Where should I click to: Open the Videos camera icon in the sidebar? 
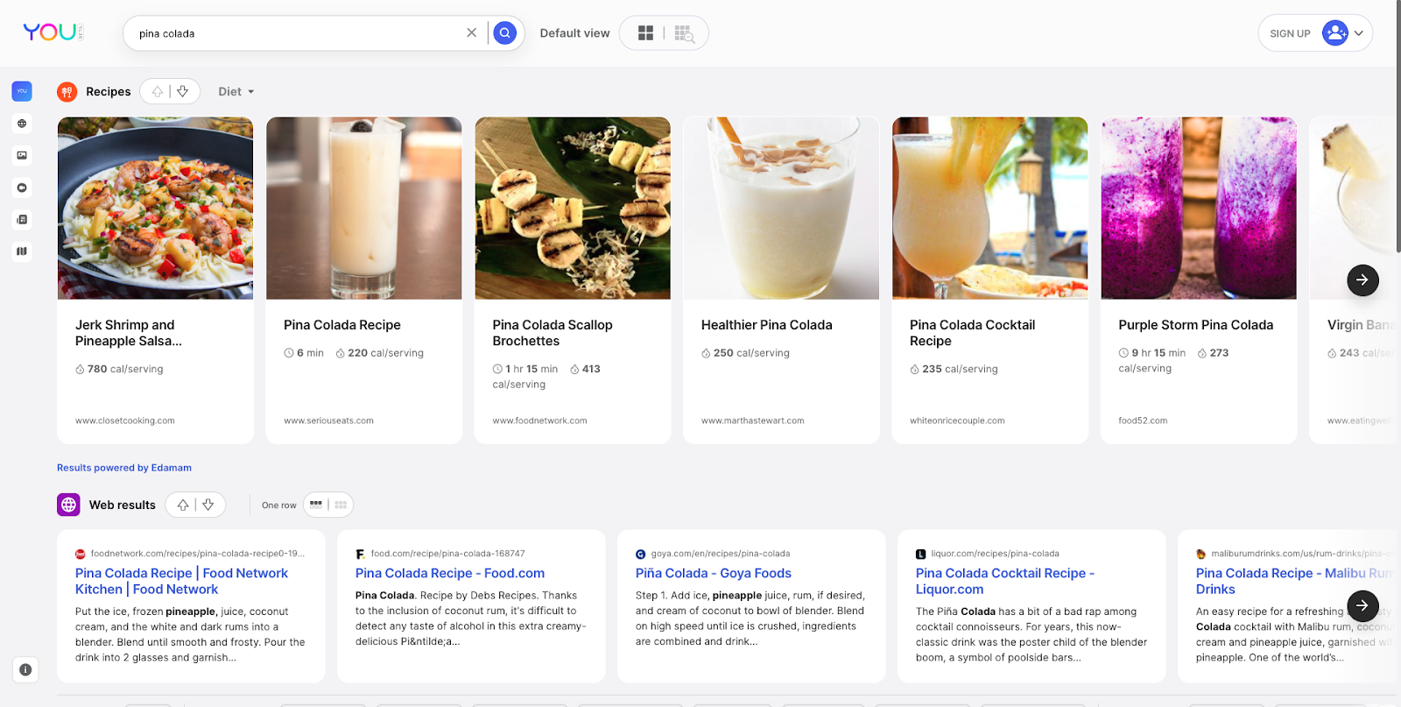point(22,187)
